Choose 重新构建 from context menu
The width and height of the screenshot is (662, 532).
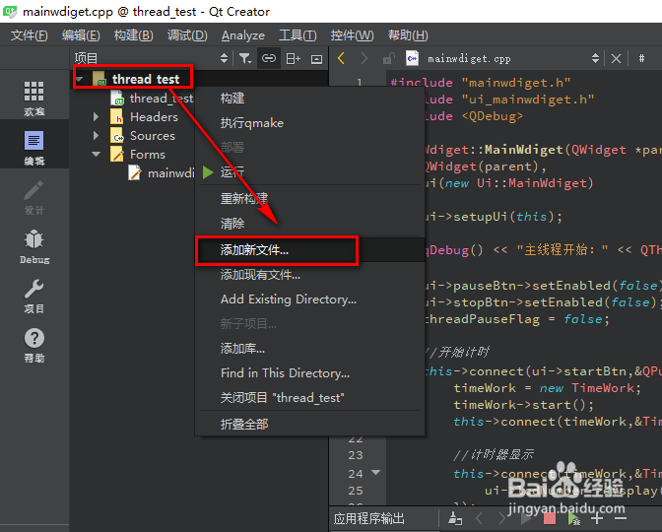click(x=309, y=198)
